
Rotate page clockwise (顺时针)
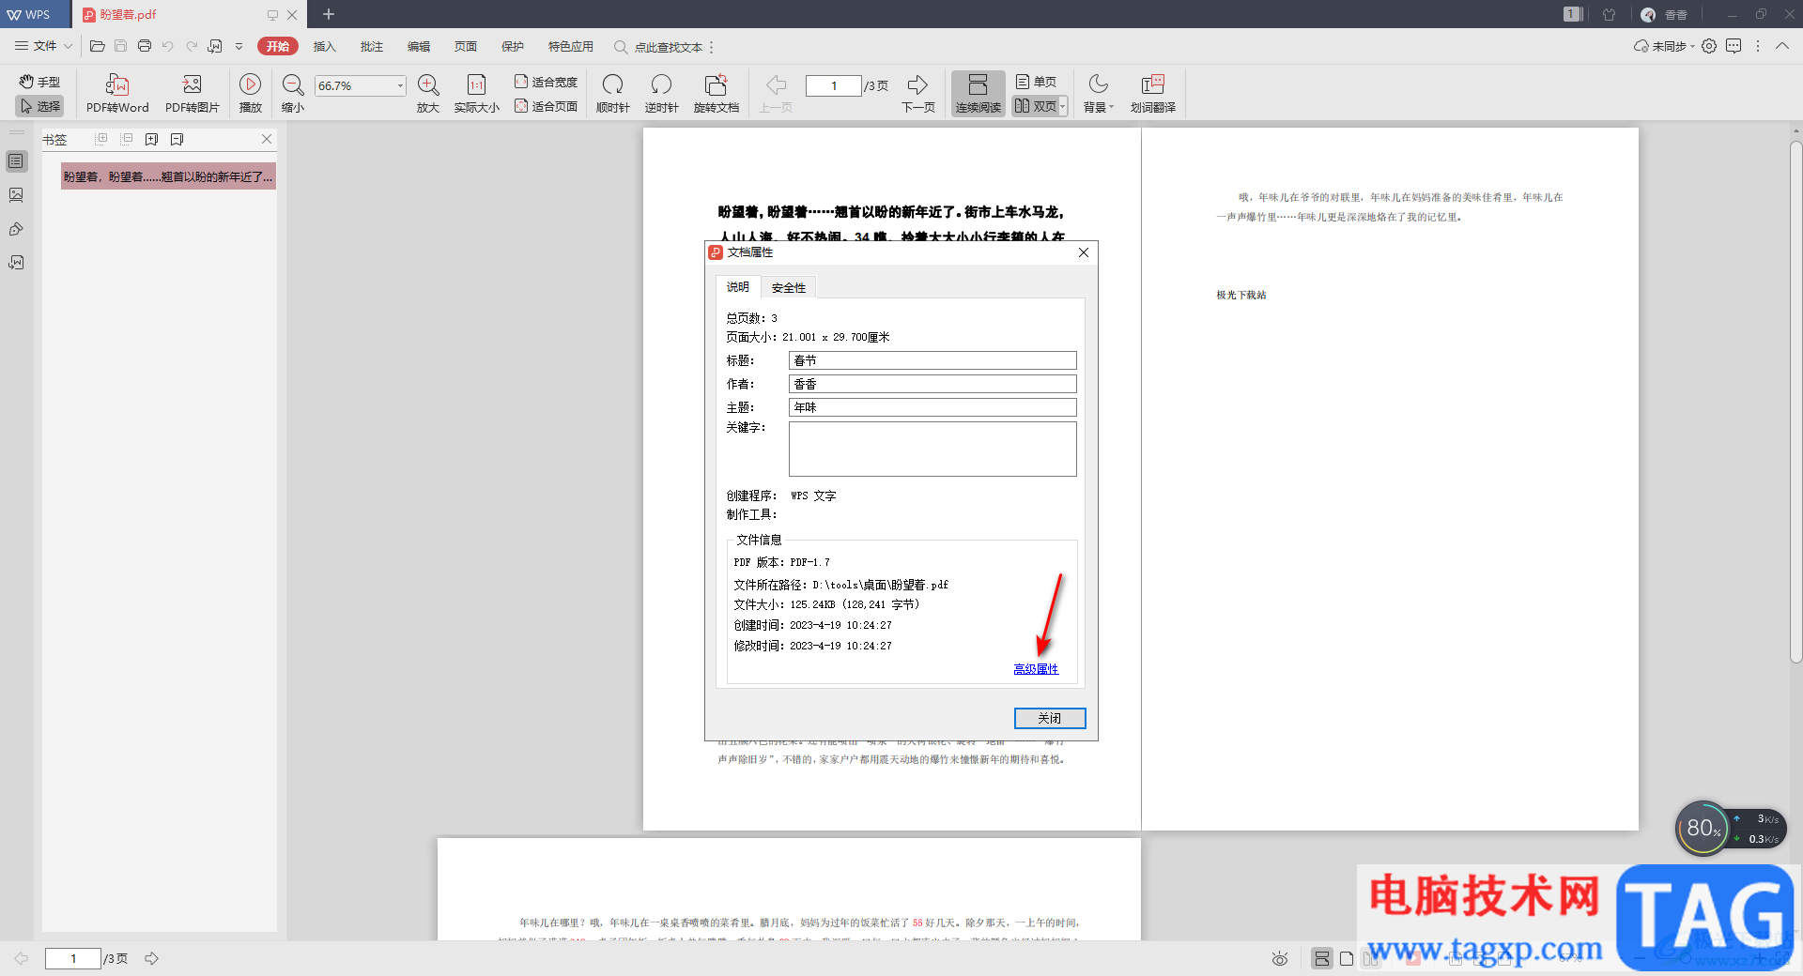tap(613, 94)
